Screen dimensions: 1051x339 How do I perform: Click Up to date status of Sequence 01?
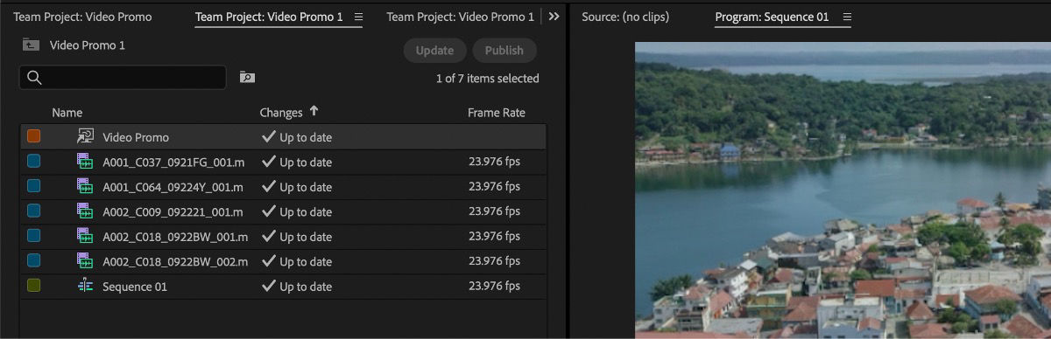[x=297, y=287]
